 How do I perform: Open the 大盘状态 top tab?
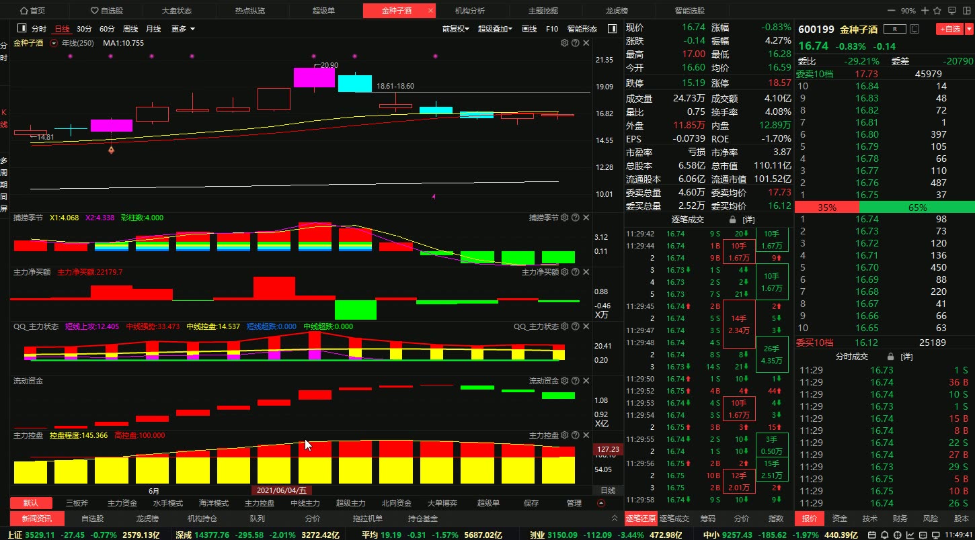point(177,11)
